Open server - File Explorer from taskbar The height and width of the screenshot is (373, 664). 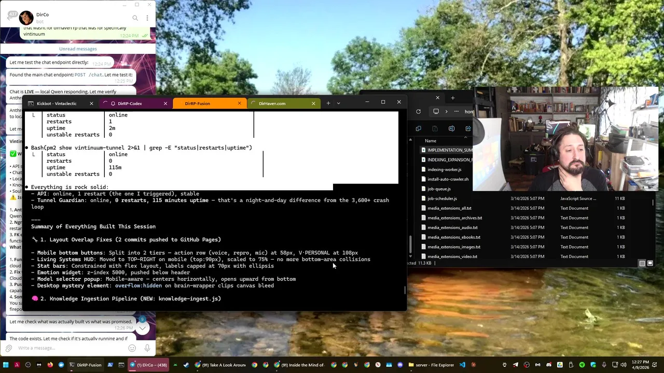tap(431, 365)
